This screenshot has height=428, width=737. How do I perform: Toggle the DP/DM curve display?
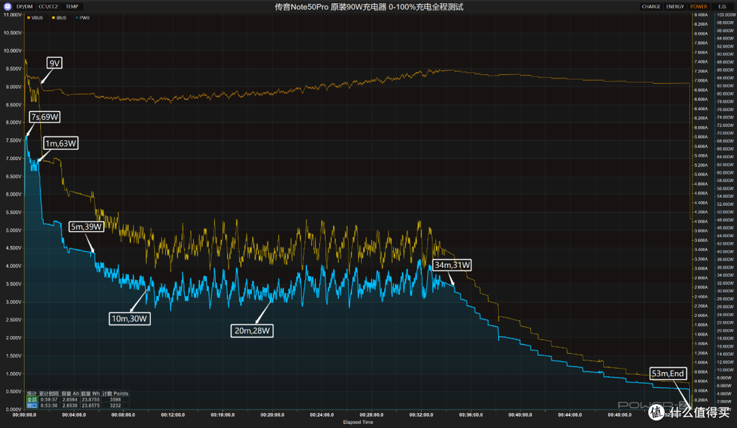click(x=25, y=7)
